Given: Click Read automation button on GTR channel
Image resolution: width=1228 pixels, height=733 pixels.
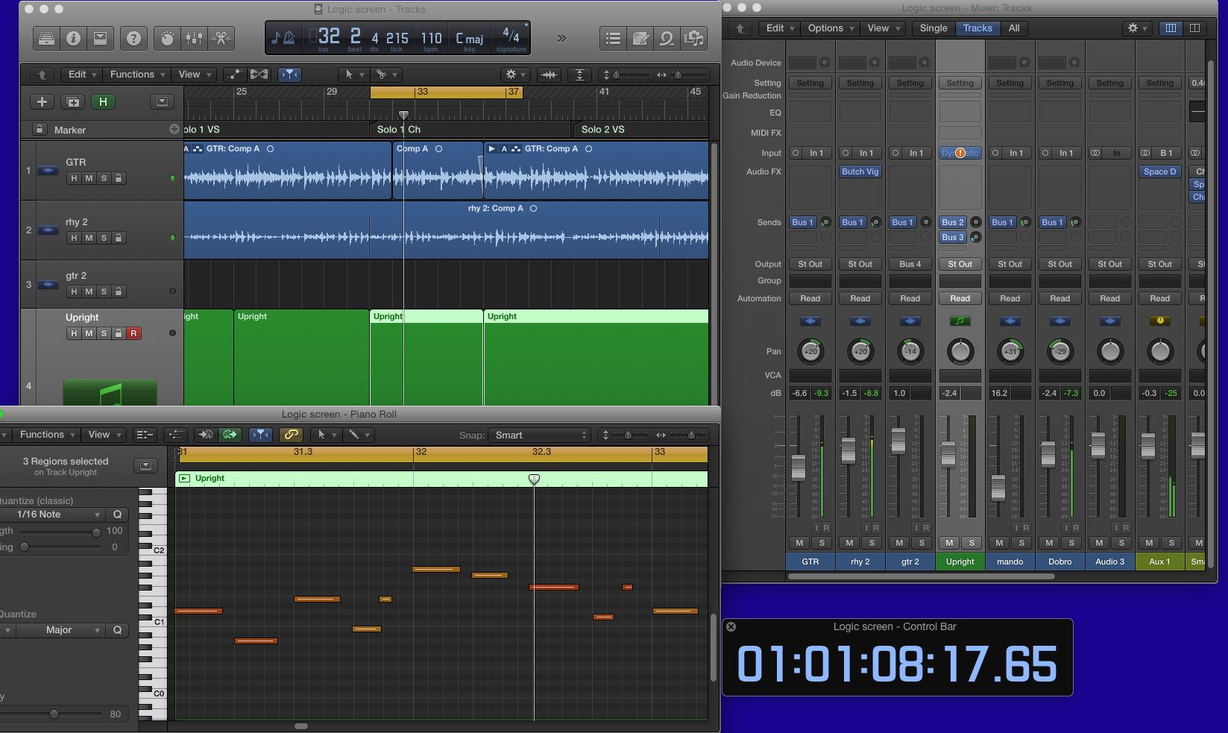Looking at the screenshot, I should (810, 298).
